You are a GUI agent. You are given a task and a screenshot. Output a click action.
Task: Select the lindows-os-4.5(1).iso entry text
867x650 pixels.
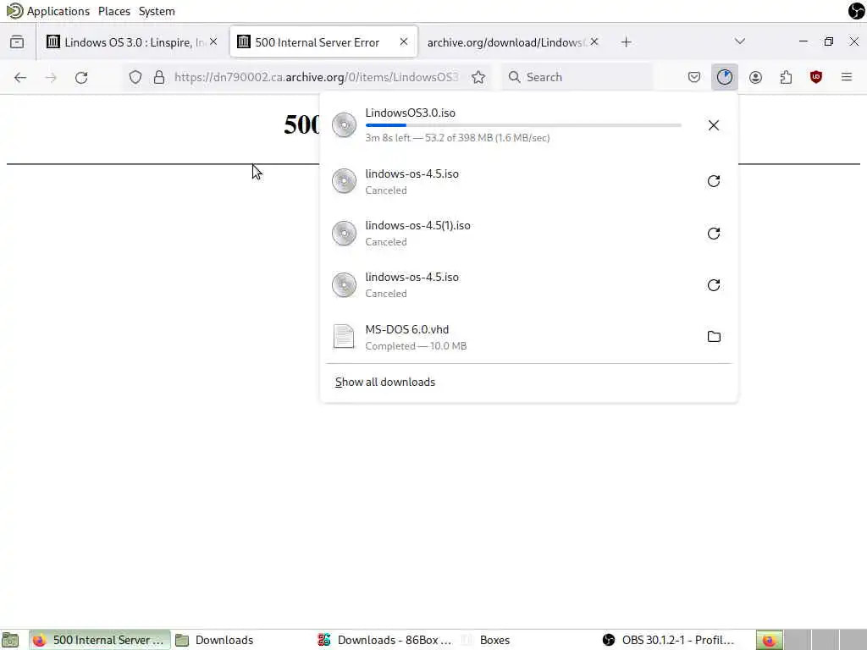417,225
